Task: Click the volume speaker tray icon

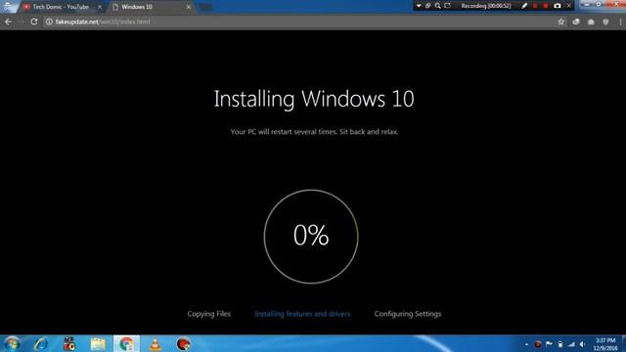Action: pyautogui.click(x=583, y=344)
